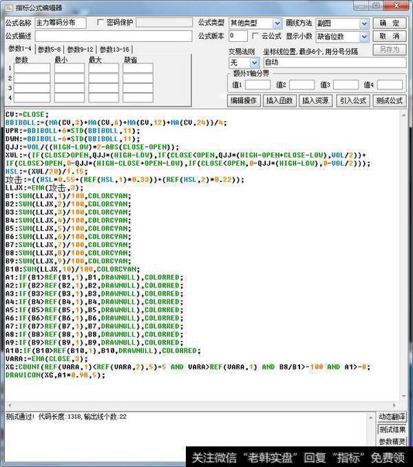Click the code line starting with "XG:COUNT"

click(x=188, y=367)
